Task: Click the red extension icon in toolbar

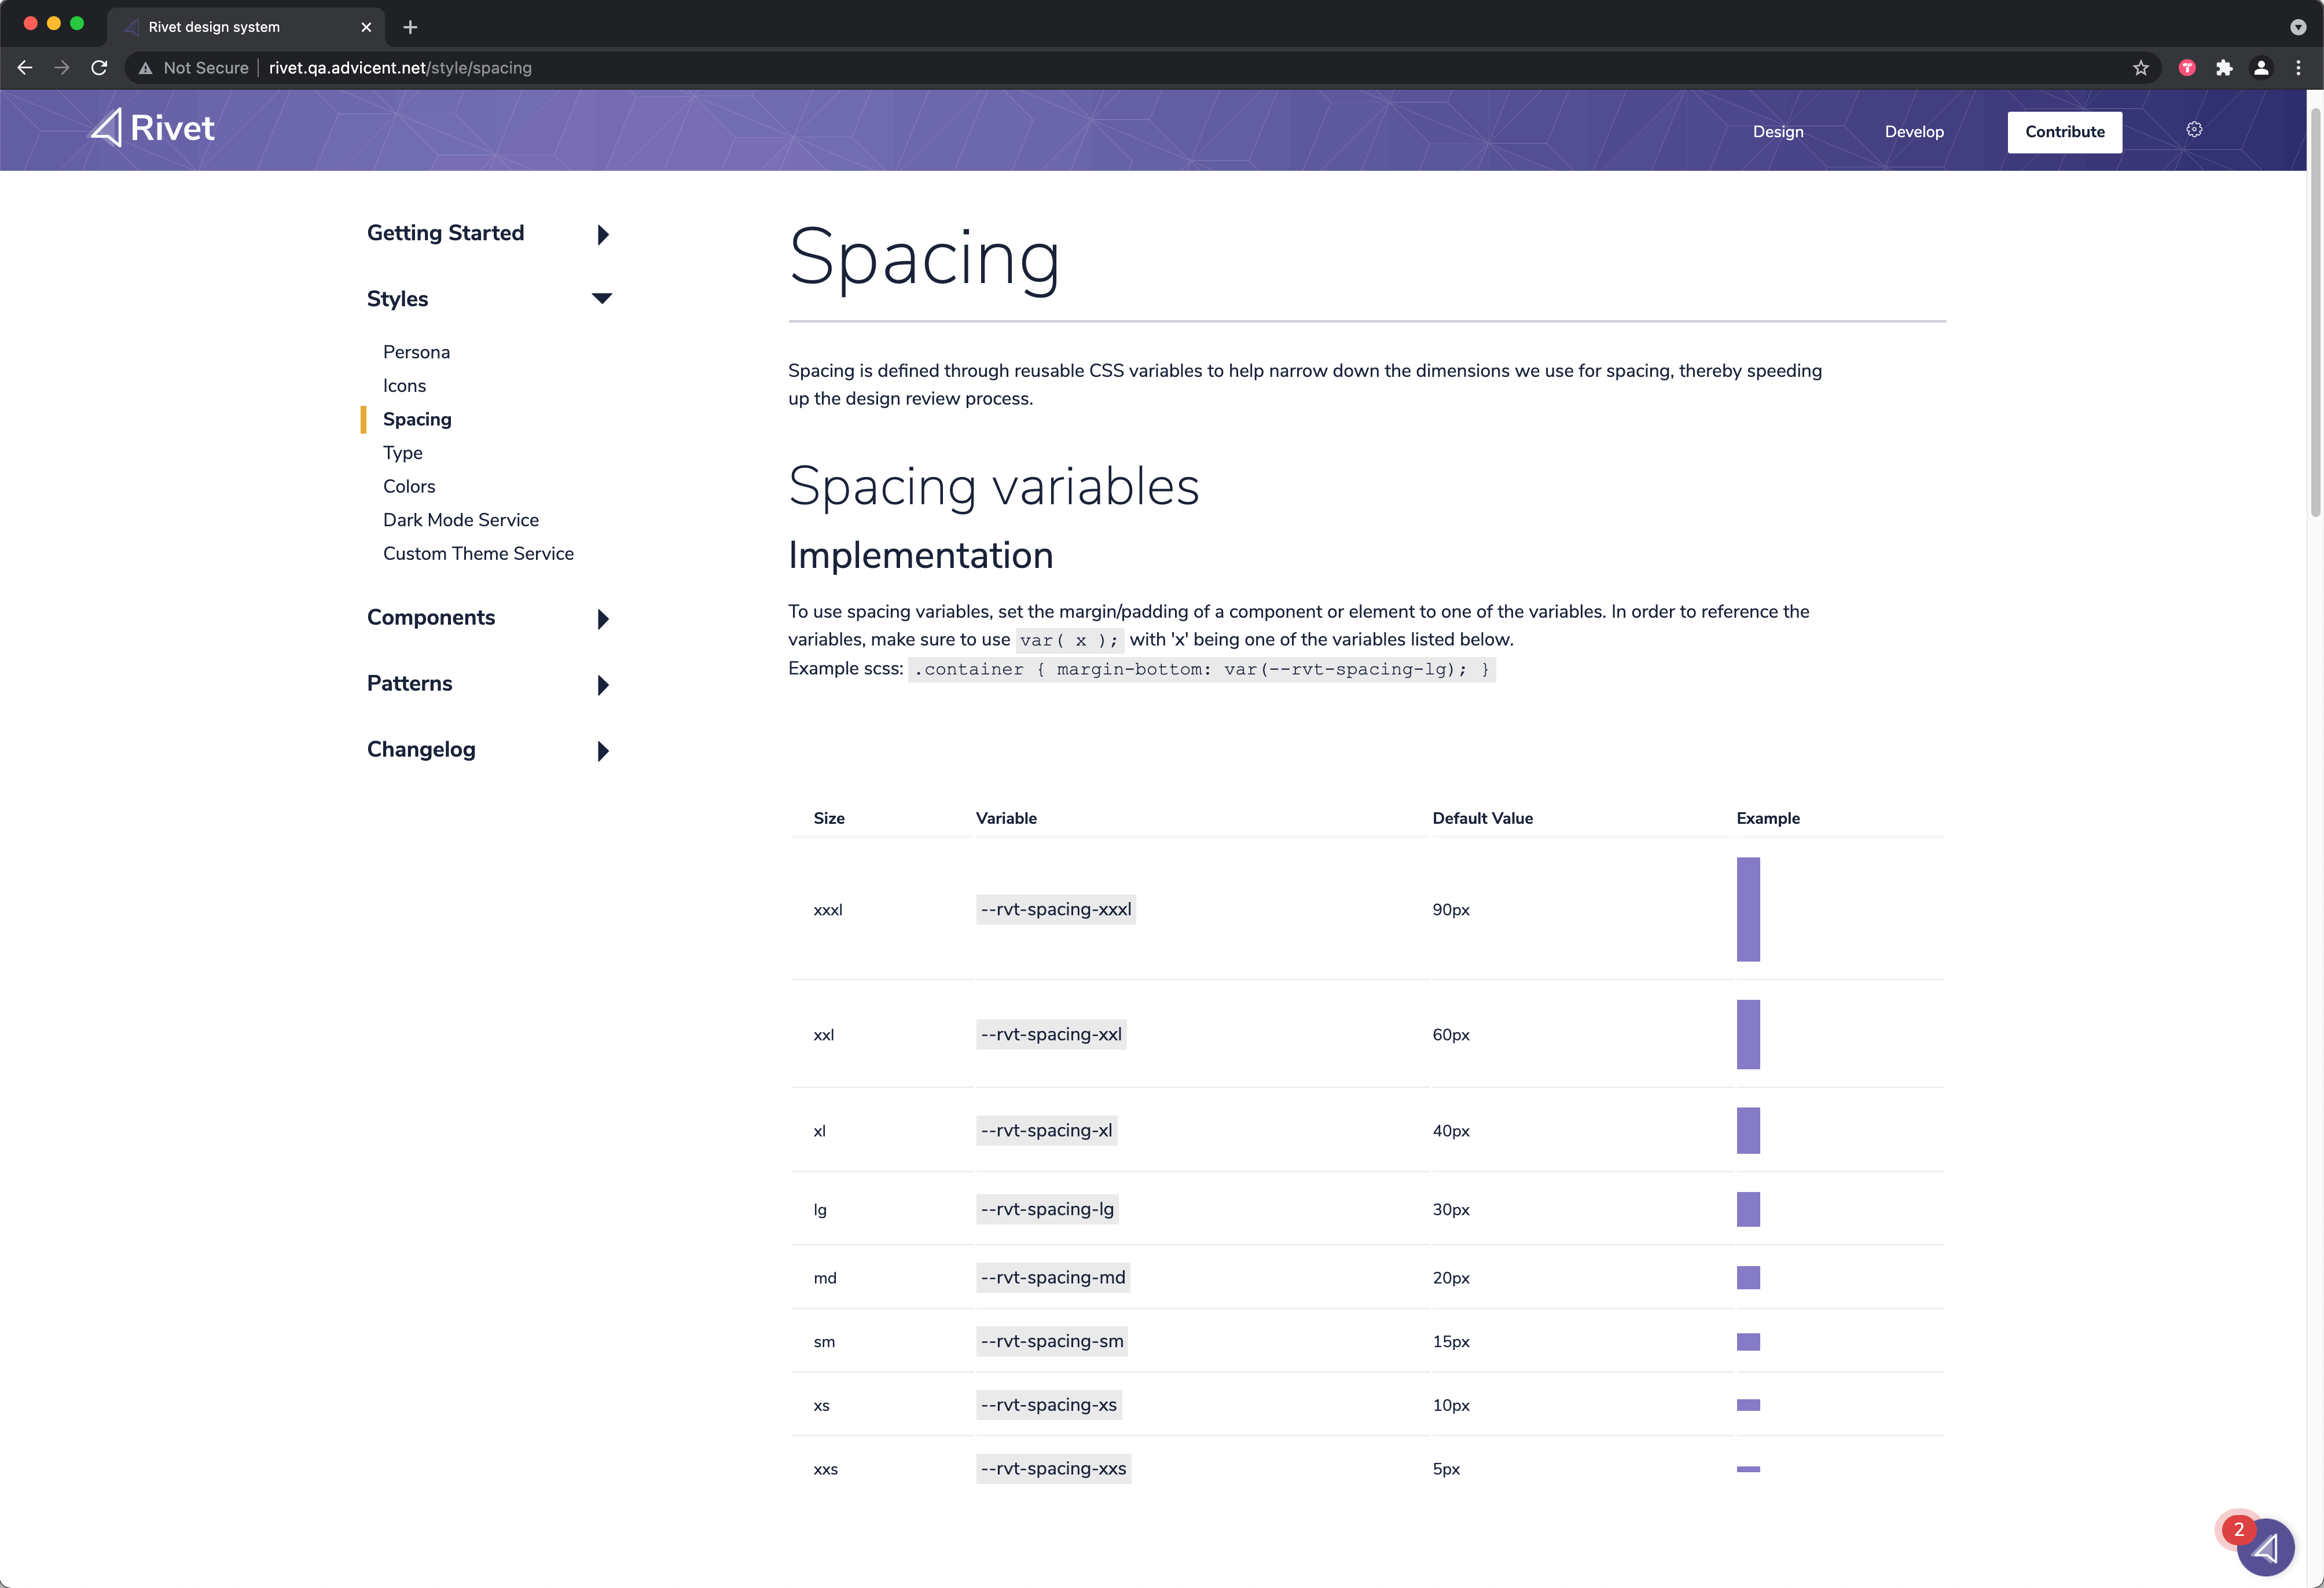Action: pos(2187,68)
